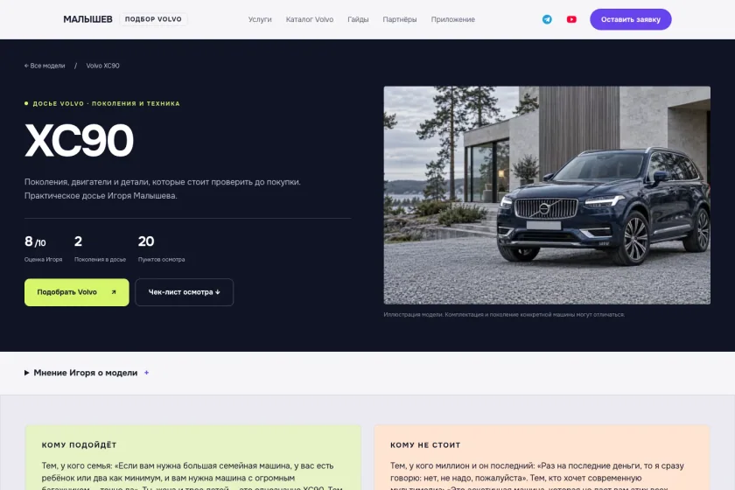Go to the МАЛЫШЕВ logo home link

click(x=87, y=19)
